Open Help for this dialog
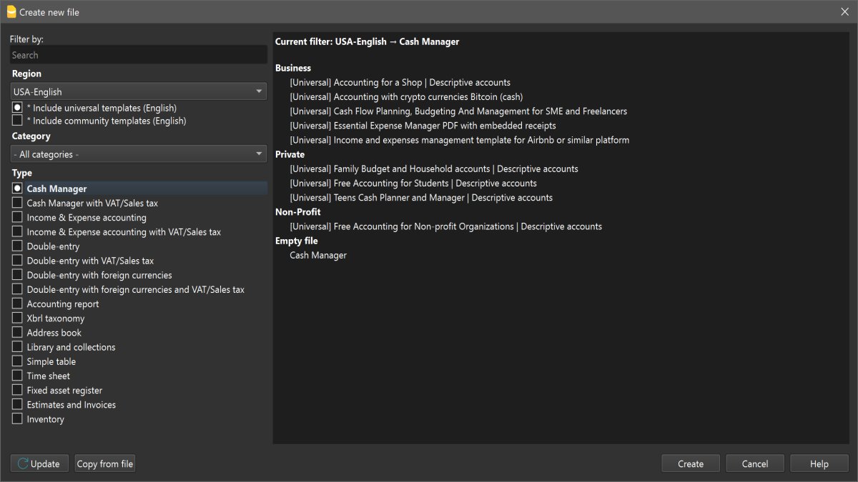This screenshot has width=858, height=482. [819, 464]
